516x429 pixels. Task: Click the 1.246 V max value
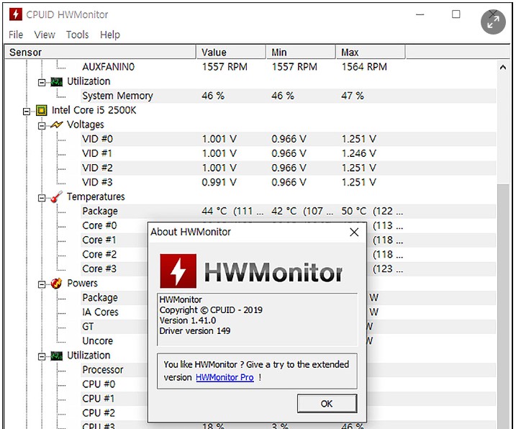(x=358, y=153)
